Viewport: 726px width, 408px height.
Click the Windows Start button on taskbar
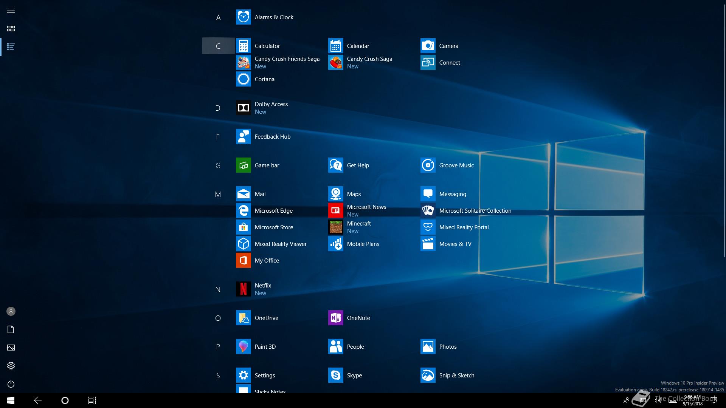click(x=11, y=400)
